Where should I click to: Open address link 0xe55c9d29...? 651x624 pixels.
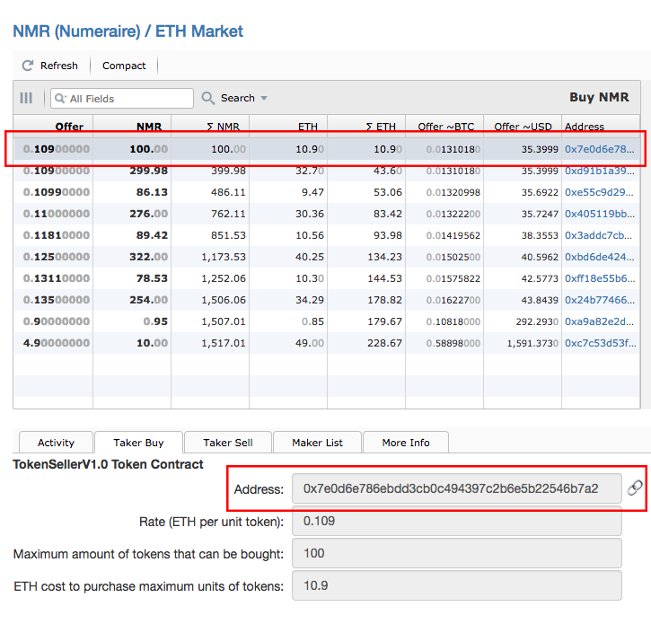click(599, 192)
